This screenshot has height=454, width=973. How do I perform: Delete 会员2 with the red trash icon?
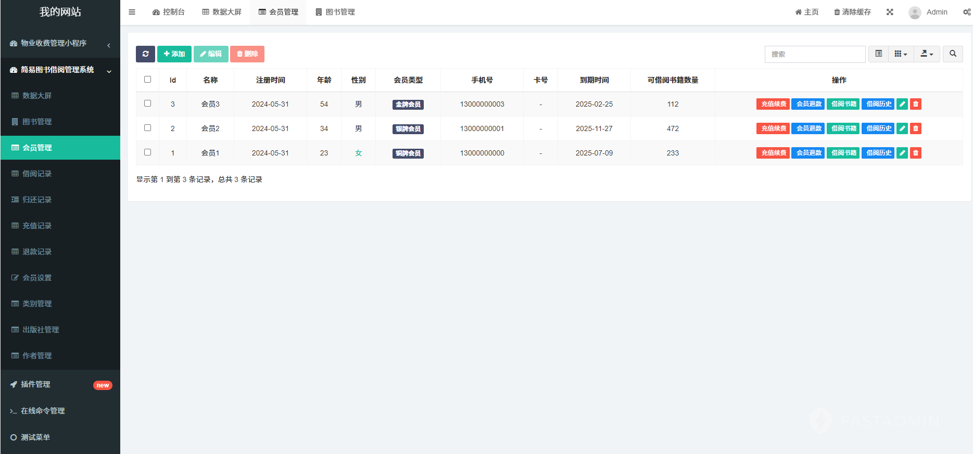pyautogui.click(x=916, y=128)
